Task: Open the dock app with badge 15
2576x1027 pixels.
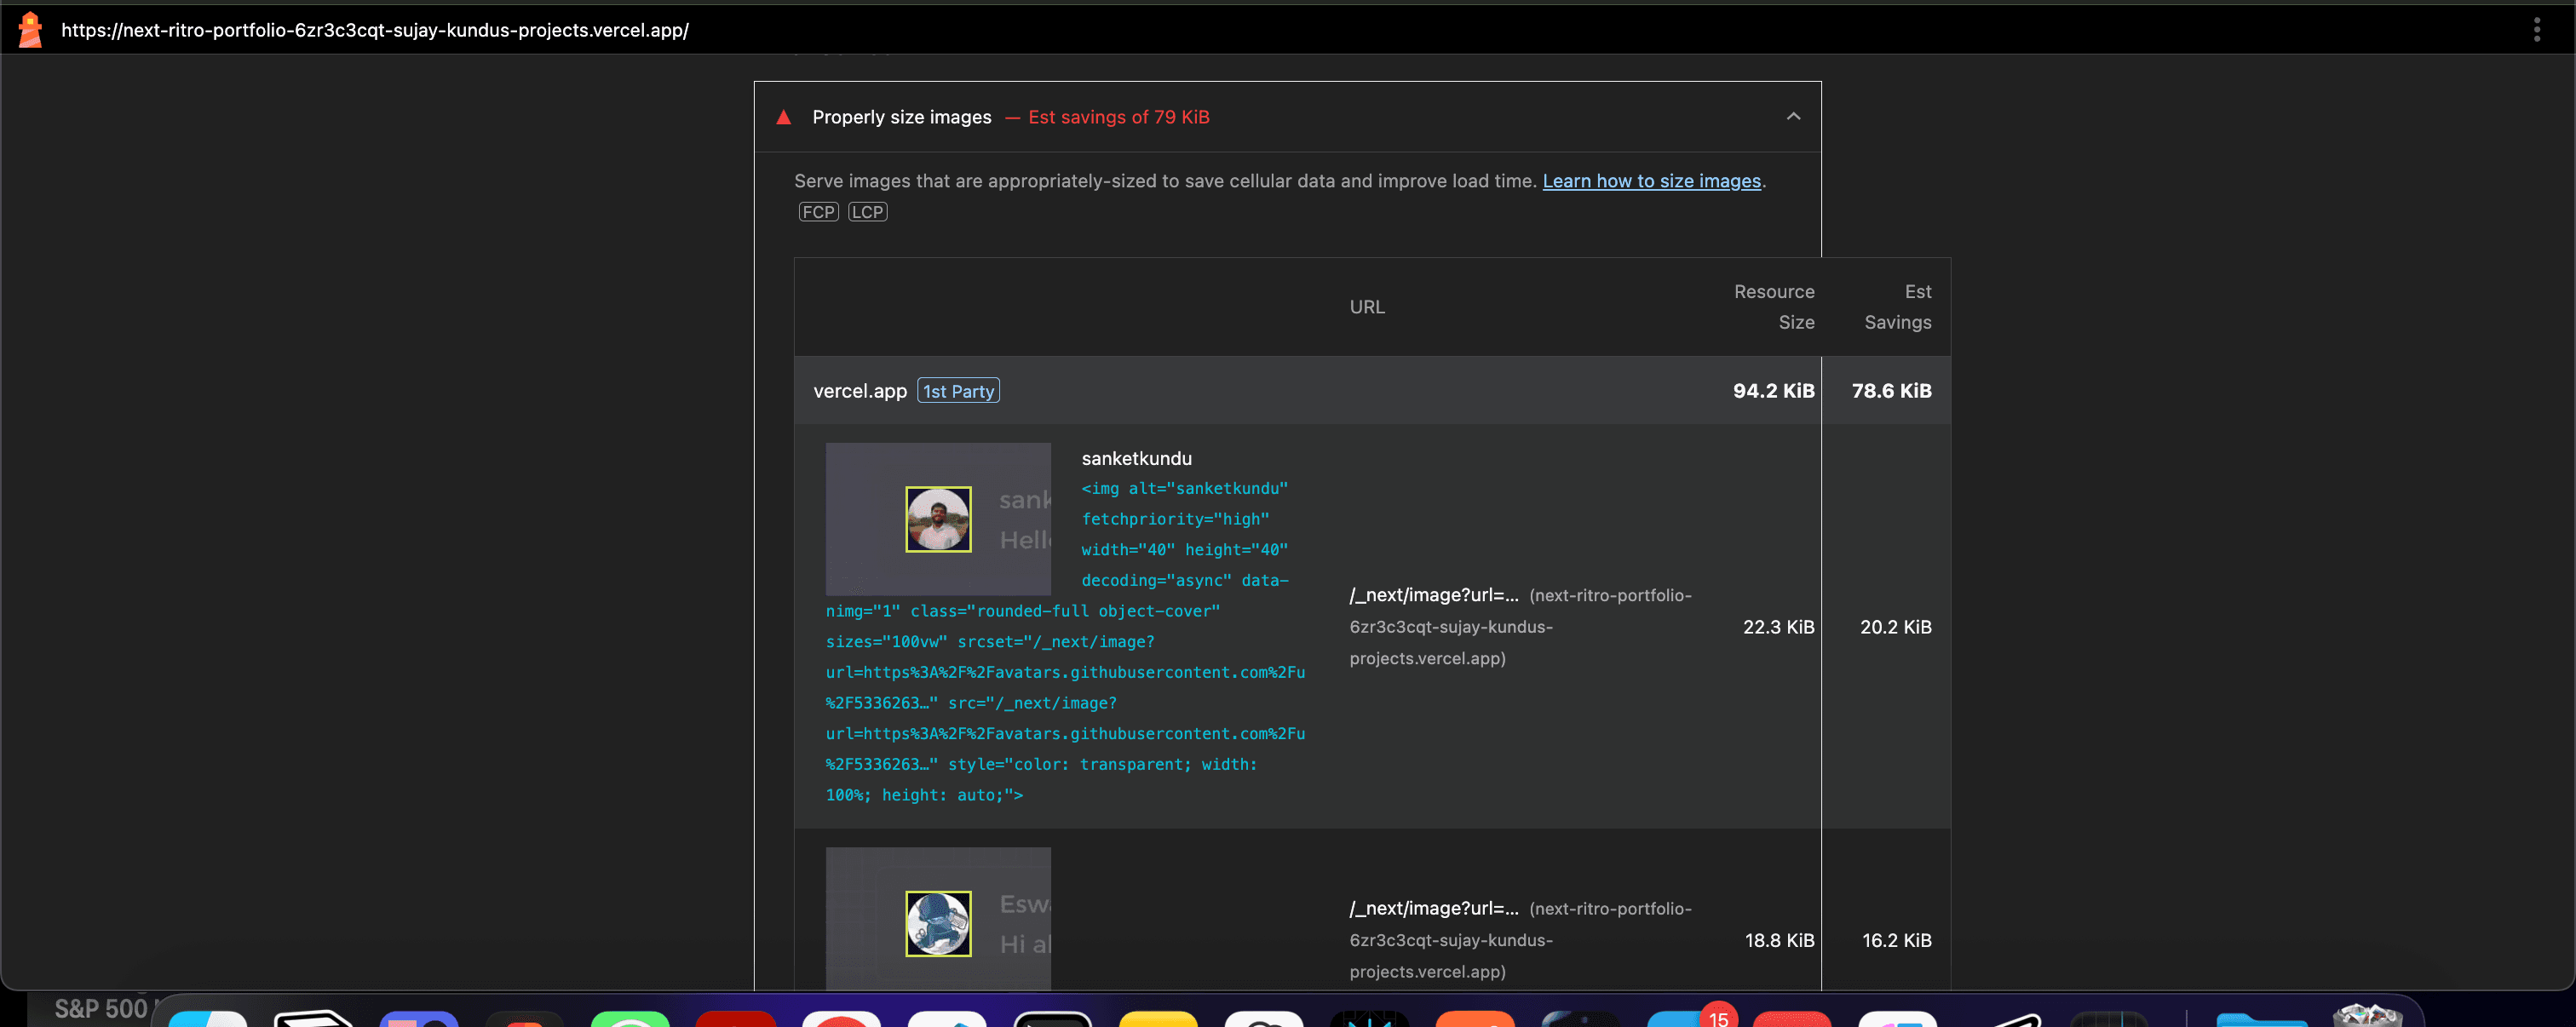Action: 1686,1019
